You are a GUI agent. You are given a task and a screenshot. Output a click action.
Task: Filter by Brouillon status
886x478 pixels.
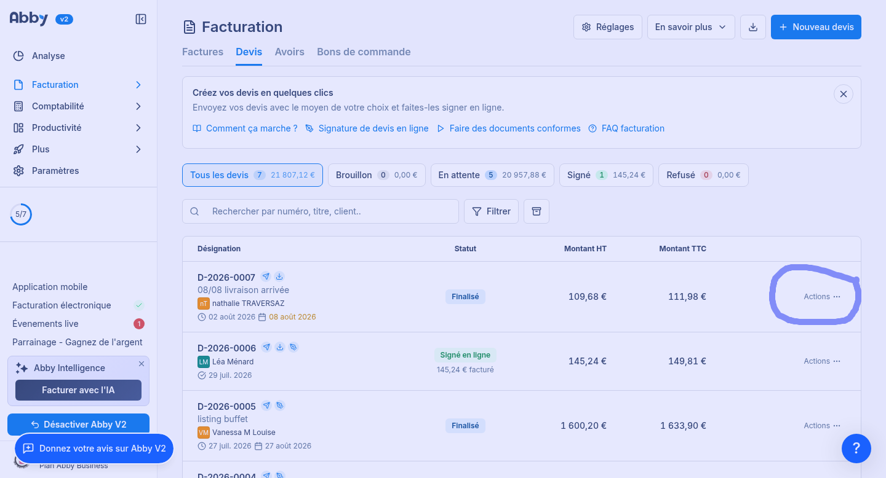(377, 175)
